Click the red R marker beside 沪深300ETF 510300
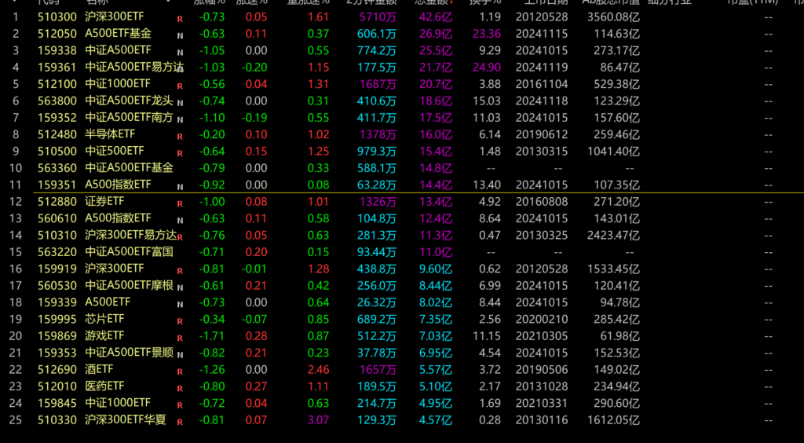Screen dimensions: 804x443 pos(180,18)
